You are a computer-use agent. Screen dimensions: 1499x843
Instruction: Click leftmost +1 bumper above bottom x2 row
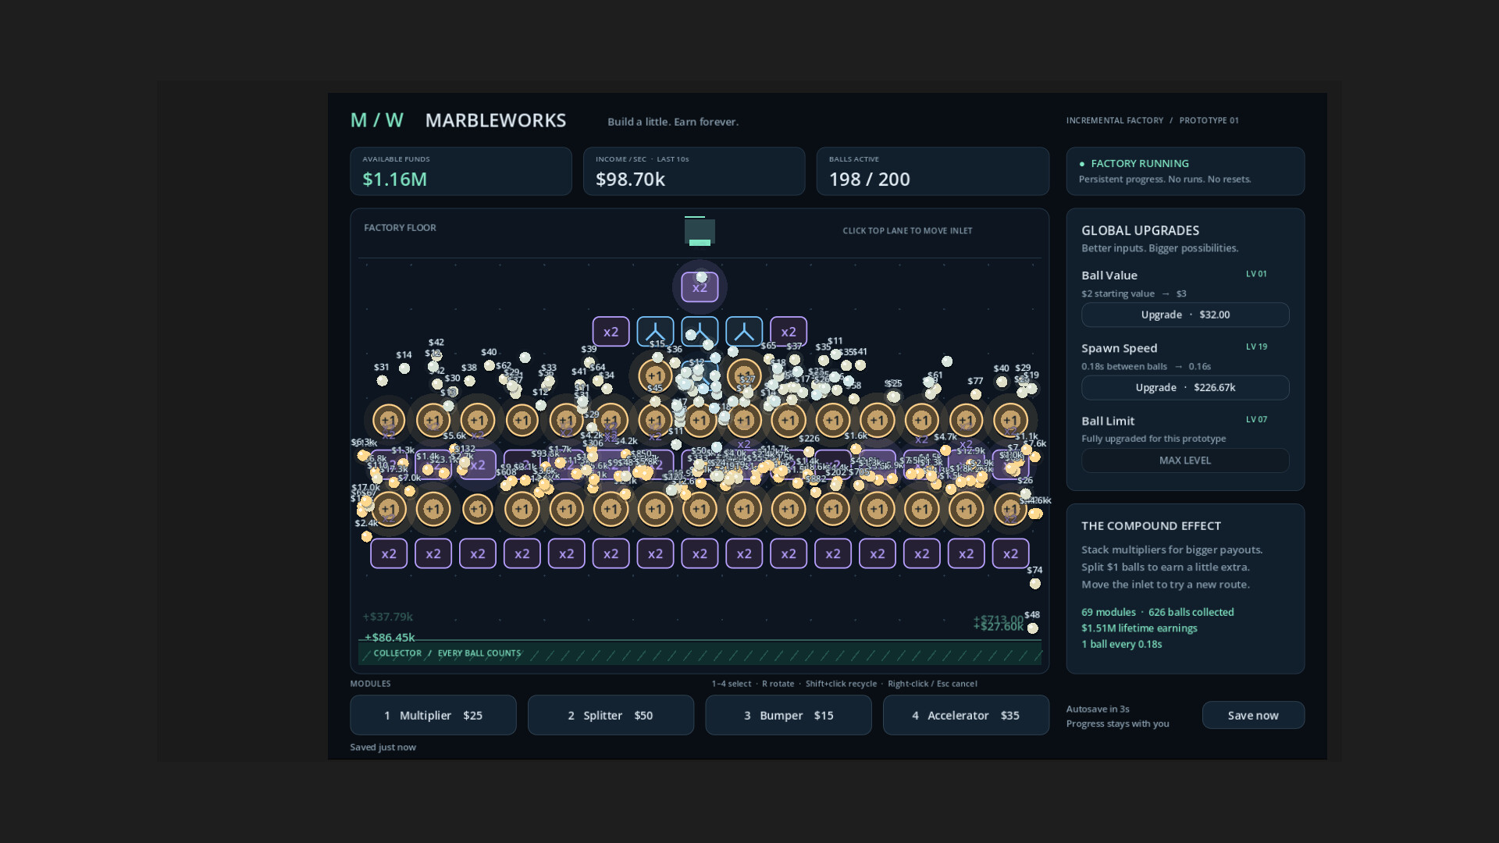[x=389, y=509]
